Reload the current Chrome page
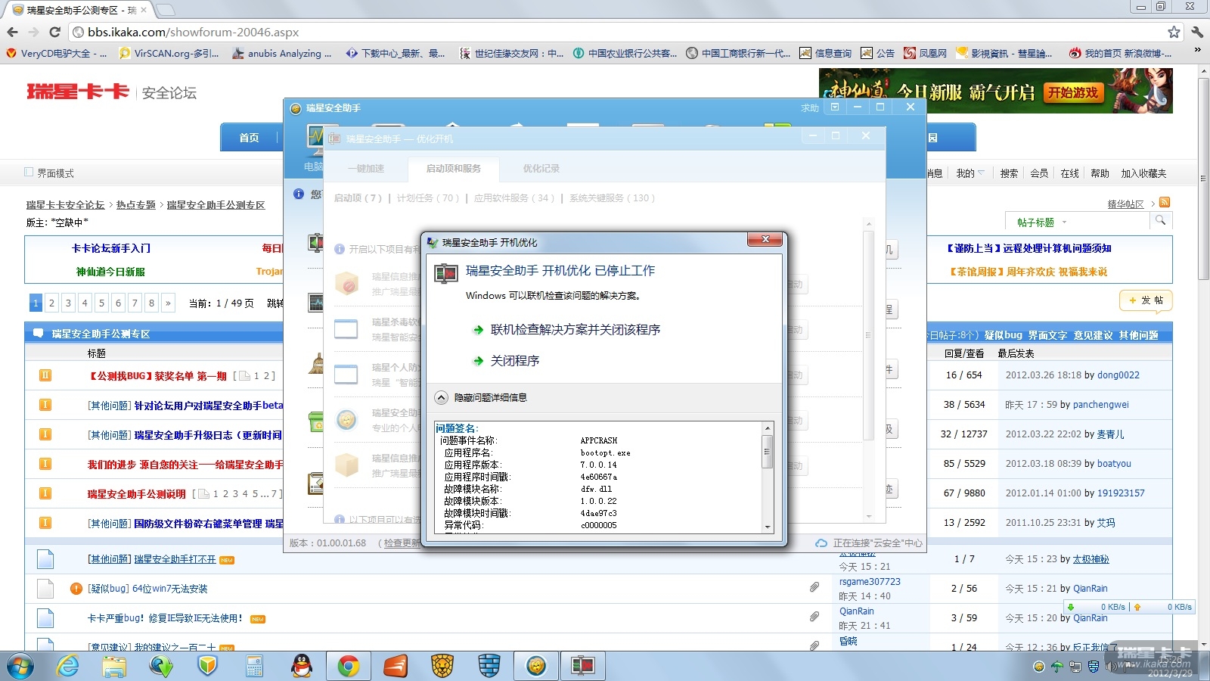This screenshot has height=681, width=1210. pyautogui.click(x=54, y=32)
